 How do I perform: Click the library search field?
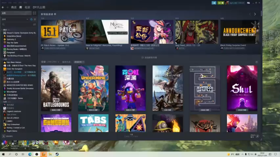coord(17,24)
